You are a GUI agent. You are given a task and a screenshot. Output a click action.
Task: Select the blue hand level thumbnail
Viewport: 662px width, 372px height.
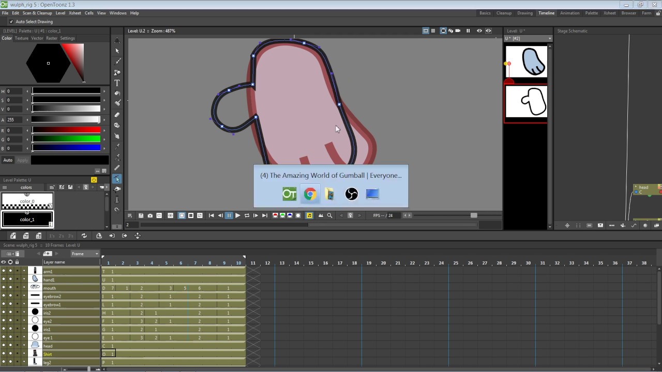[526, 62]
